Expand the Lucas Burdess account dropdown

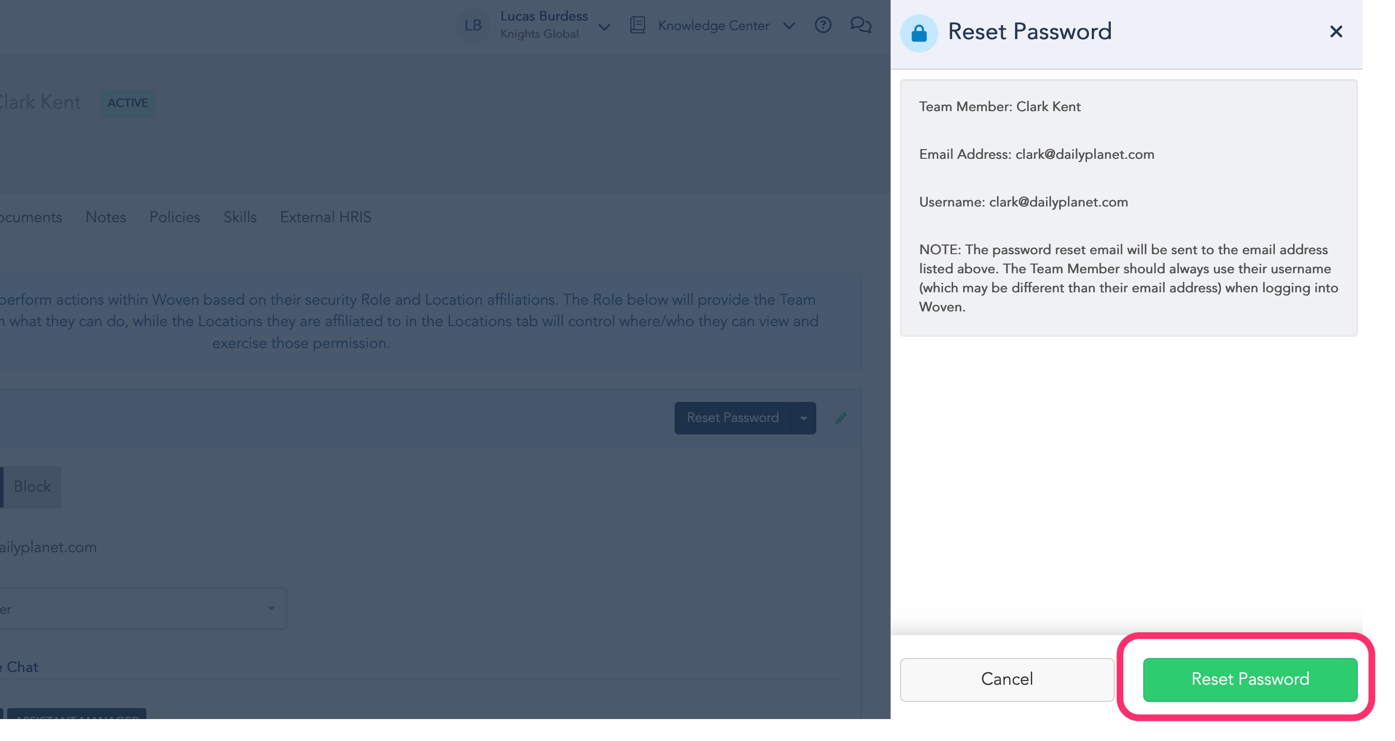[605, 27]
